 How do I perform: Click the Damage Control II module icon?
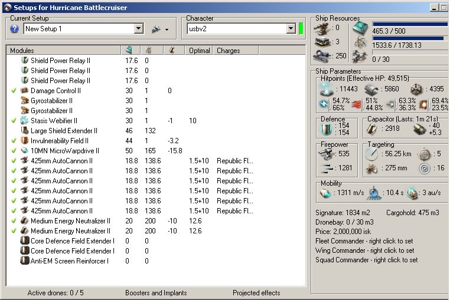25,90
